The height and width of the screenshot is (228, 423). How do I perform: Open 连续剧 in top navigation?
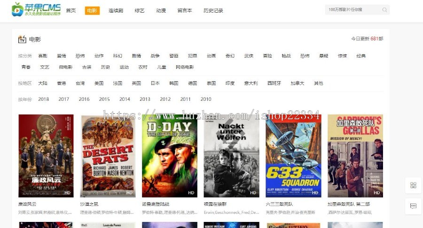pyautogui.click(x=116, y=11)
